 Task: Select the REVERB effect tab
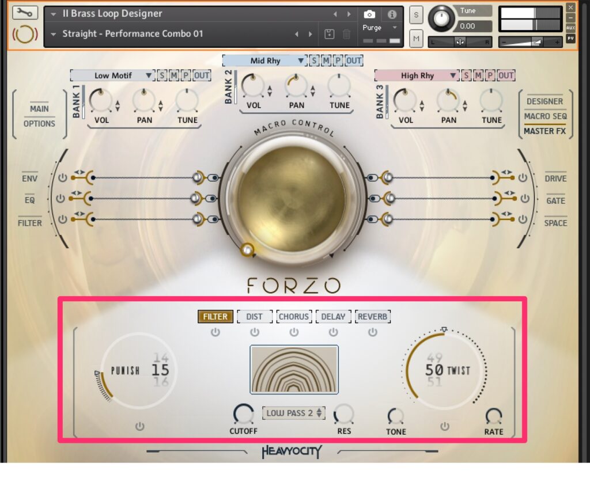coord(373,316)
